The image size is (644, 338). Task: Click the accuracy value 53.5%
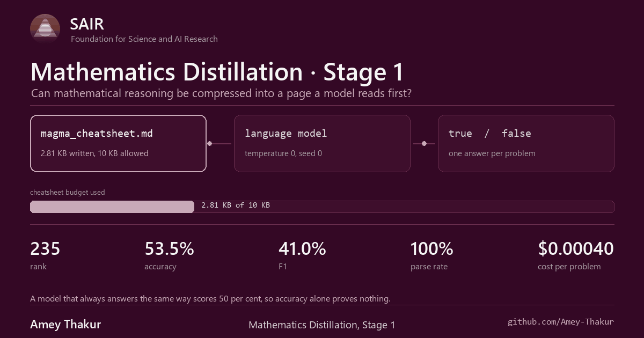[x=169, y=249]
